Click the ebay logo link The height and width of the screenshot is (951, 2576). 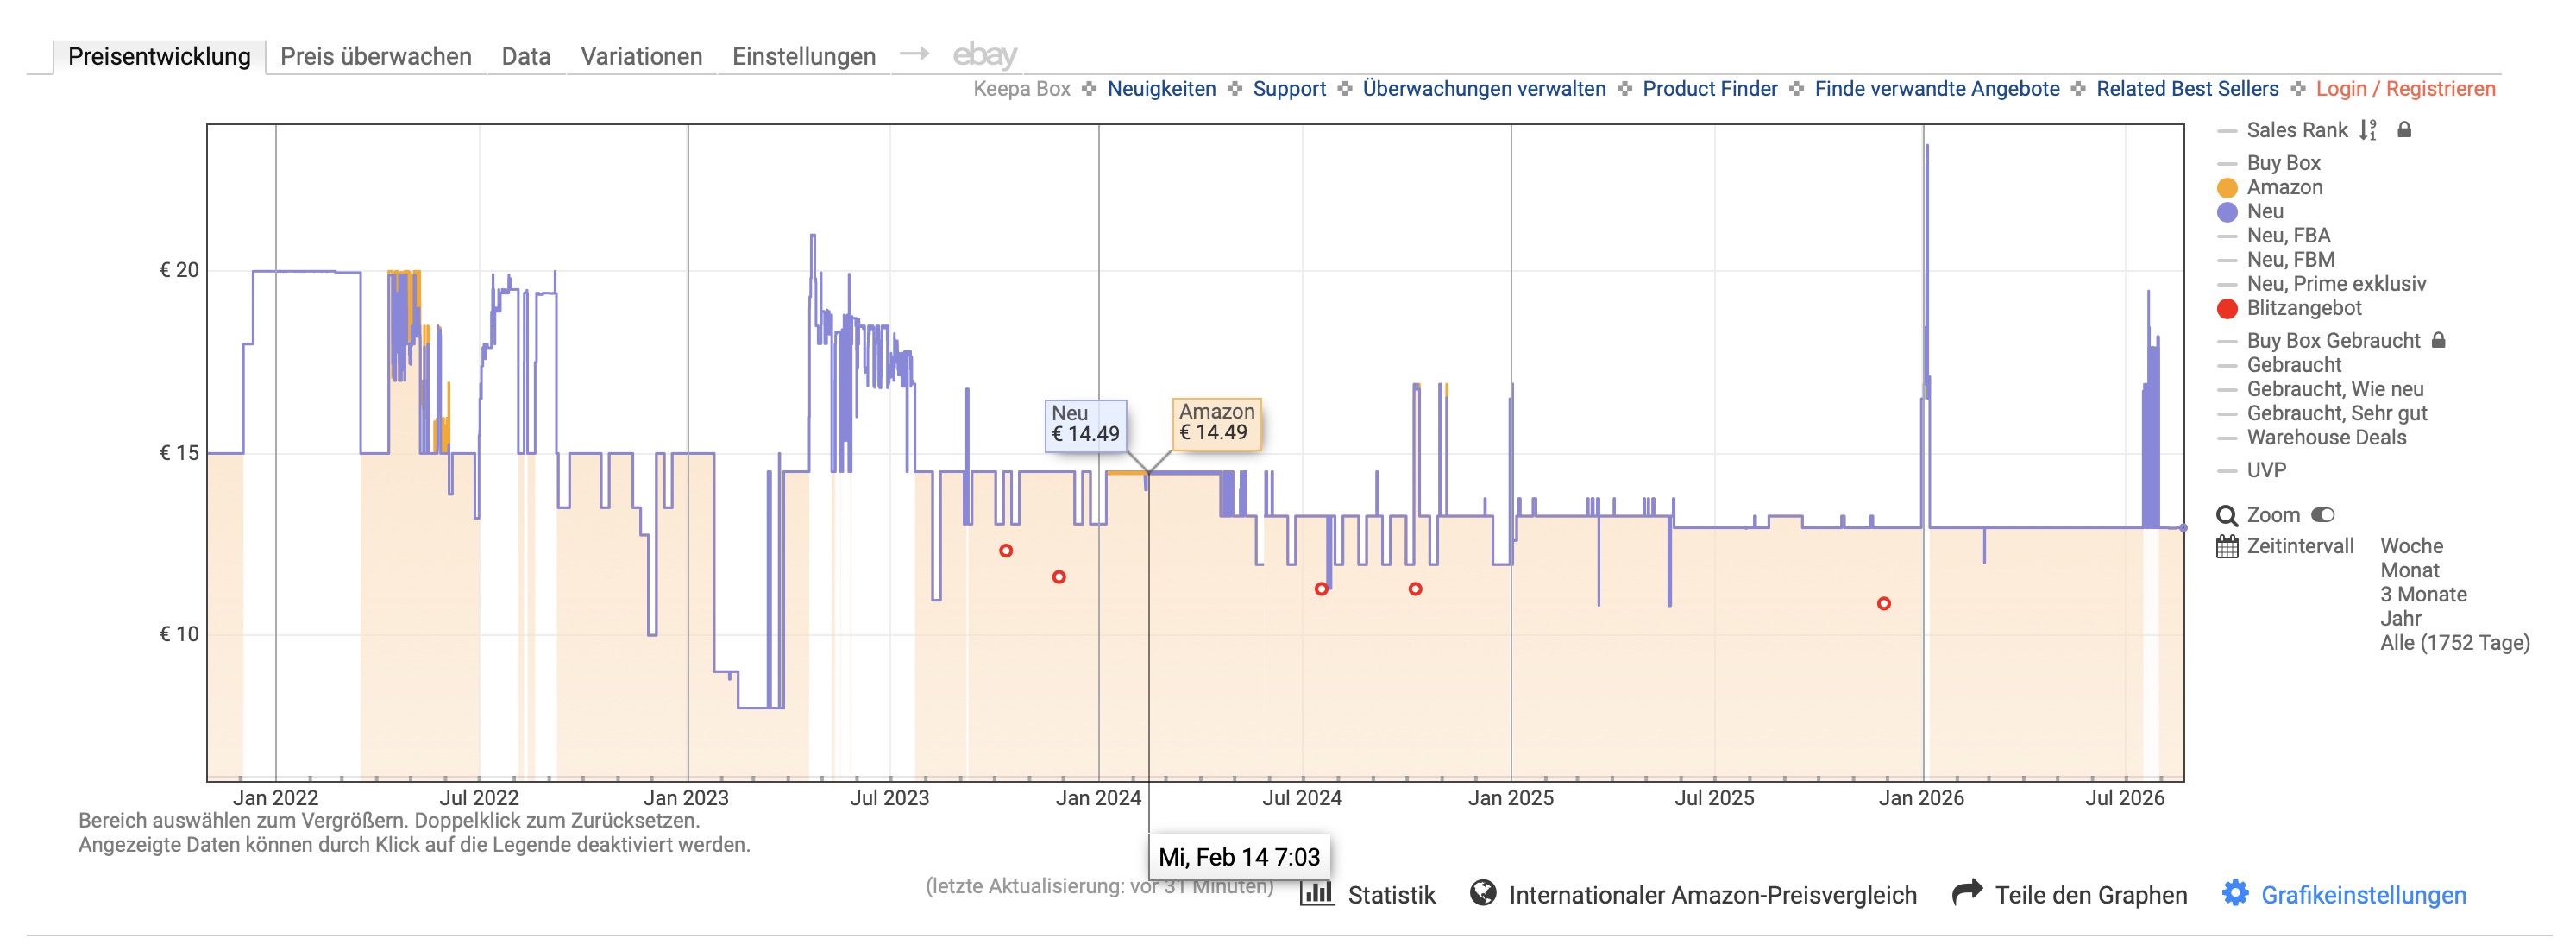(x=984, y=55)
